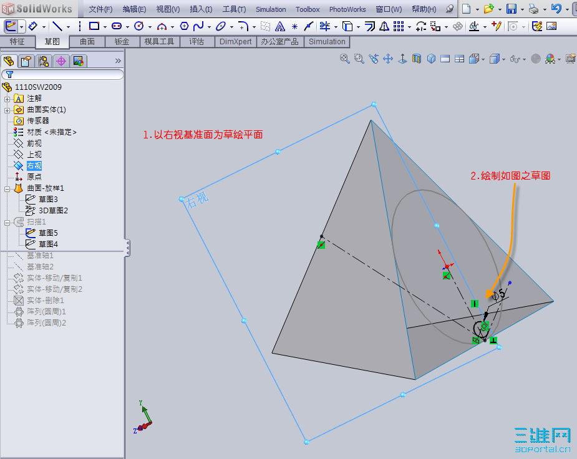Toggle the Sketch mode button

(11, 26)
